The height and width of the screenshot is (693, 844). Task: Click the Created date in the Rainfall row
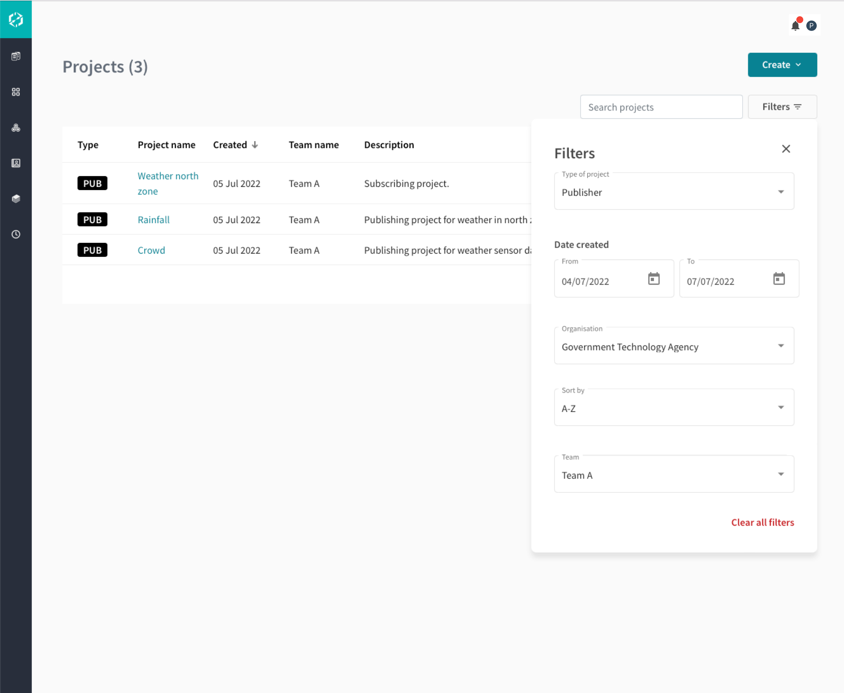tap(236, 219)
